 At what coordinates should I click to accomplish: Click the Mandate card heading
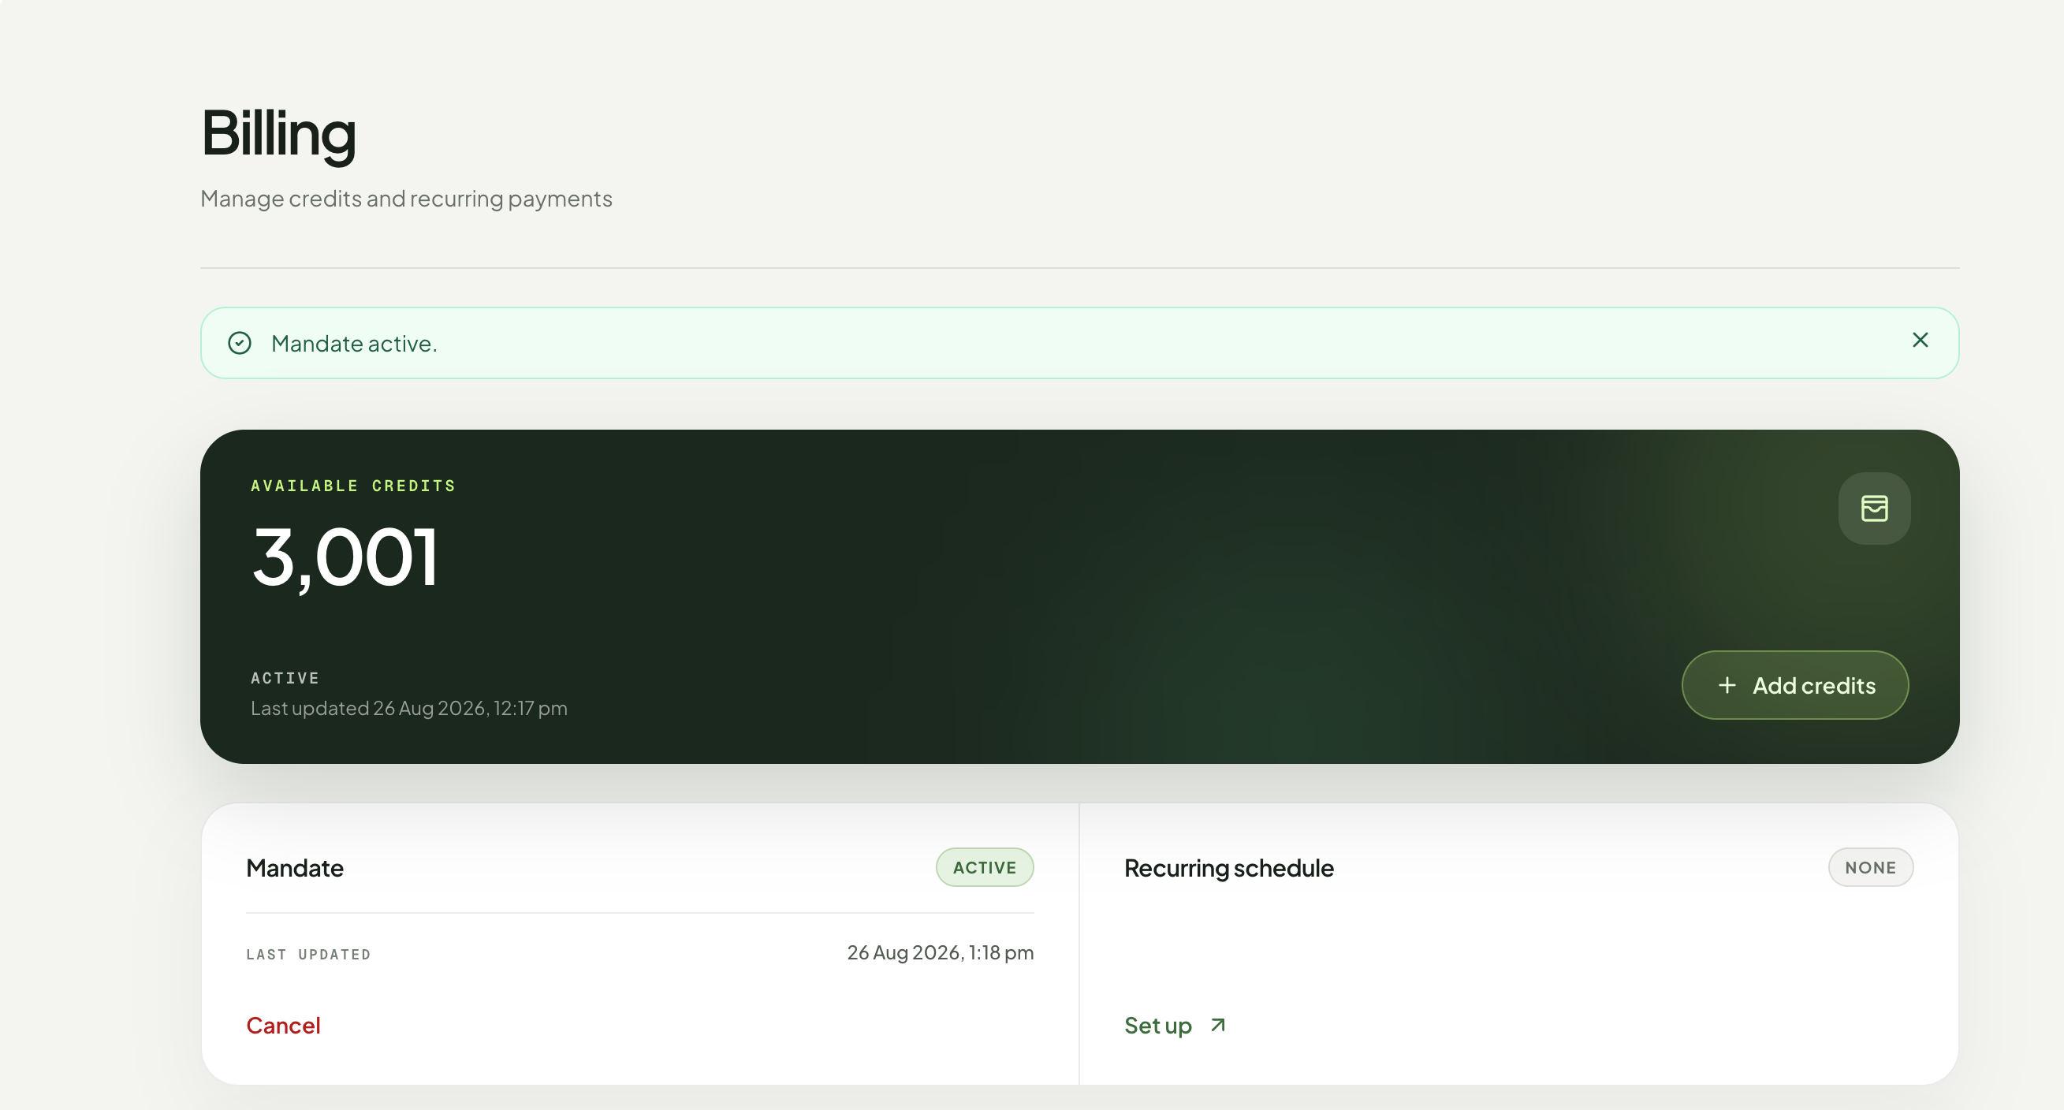(295, 868)
